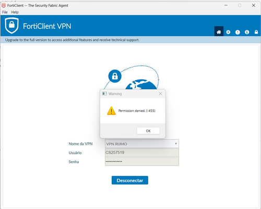Click the Usuário field with CS257519
261x209 pixels.
[142, 153]
